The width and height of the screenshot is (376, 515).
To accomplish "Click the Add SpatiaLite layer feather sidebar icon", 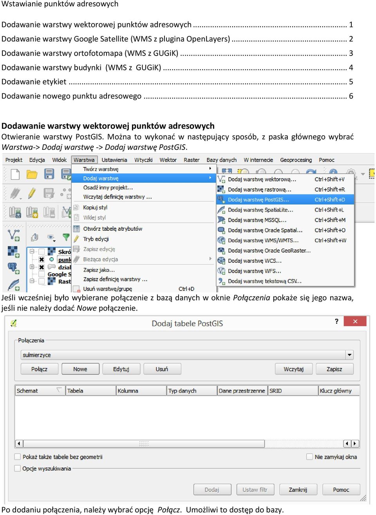I will click(x=14, y=285).
